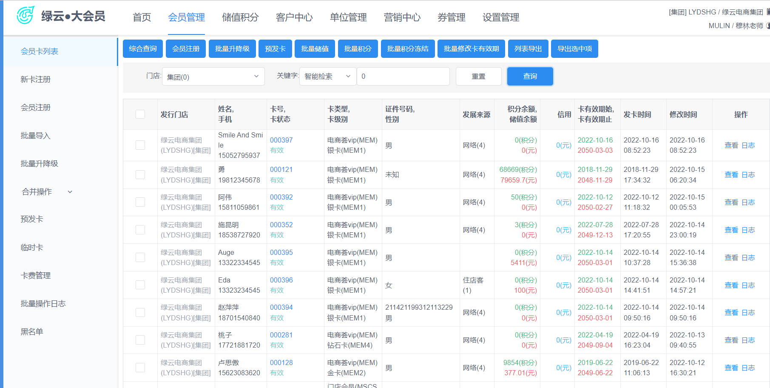Open 批量操作日志 in the sidebar

(43, 304)
